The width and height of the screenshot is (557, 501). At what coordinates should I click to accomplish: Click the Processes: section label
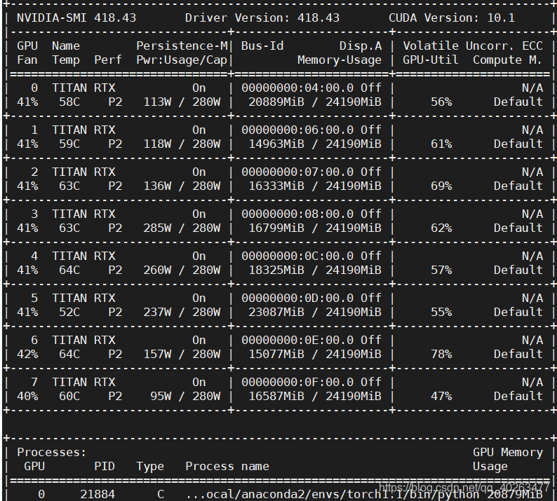[x=51, y=452]
